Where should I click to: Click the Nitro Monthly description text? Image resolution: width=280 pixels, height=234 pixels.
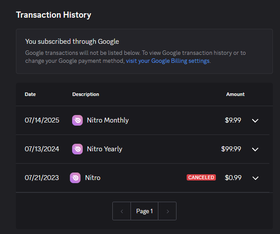click(107, 120)
